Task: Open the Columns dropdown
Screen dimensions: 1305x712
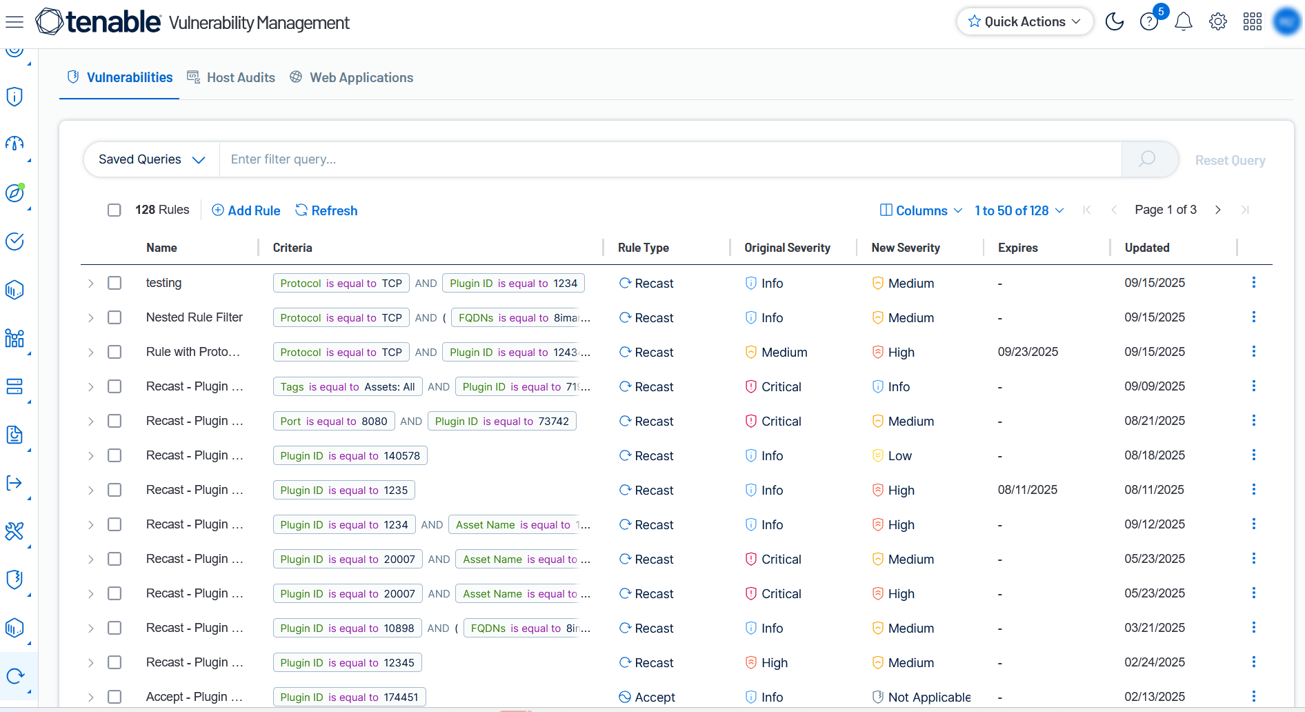Action: tap(921, 210)
